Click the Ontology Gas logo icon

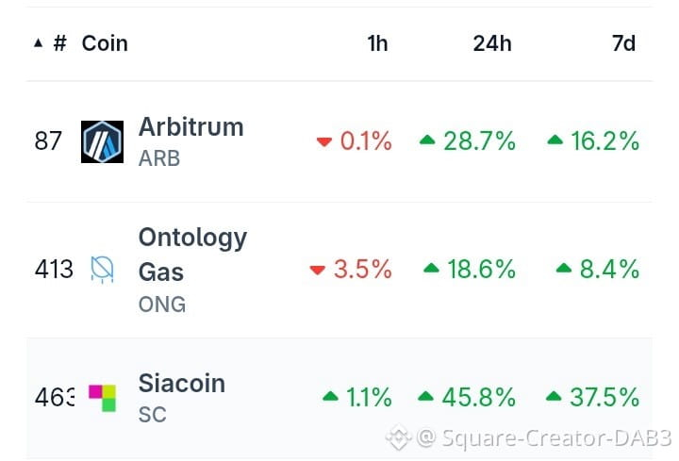coord(102,270)
